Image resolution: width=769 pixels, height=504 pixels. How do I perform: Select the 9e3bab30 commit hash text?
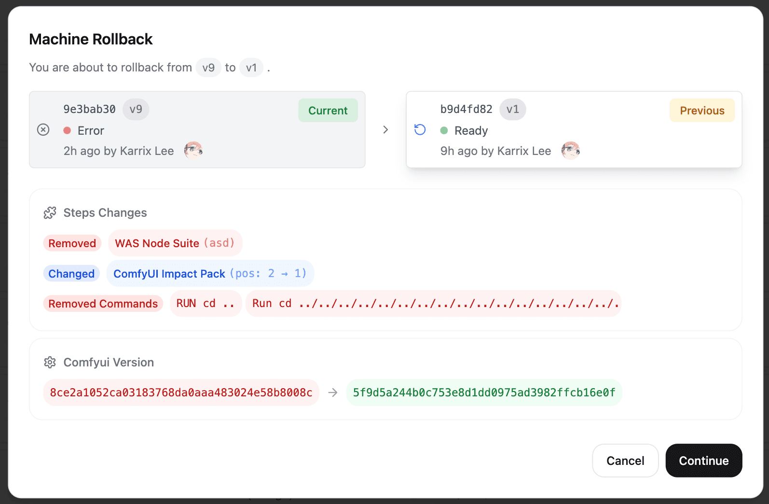90,110
